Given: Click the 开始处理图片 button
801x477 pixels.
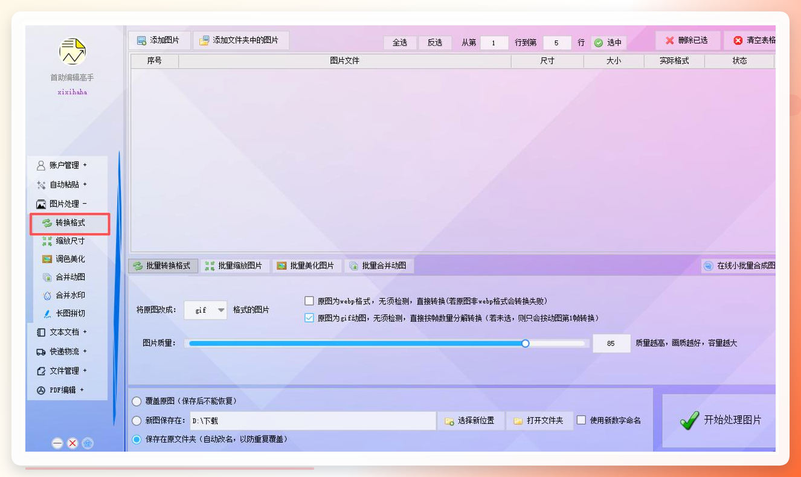Looking at the screenshot, I should point(719,420).
